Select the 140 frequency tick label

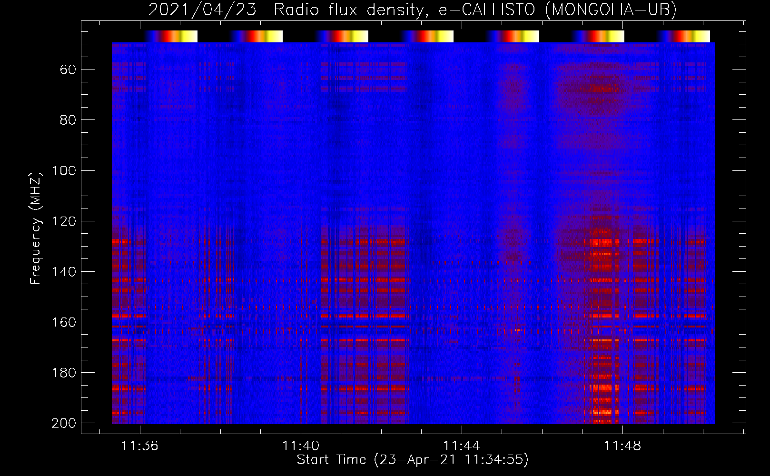(x=64, y=272)
